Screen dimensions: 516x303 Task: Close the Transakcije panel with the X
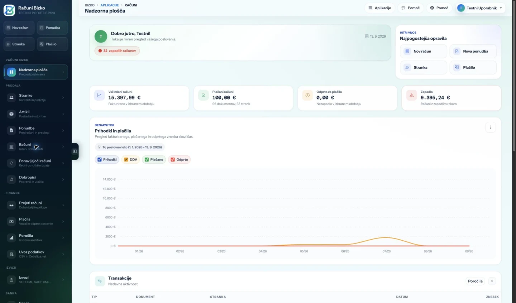tap(492, 281)
